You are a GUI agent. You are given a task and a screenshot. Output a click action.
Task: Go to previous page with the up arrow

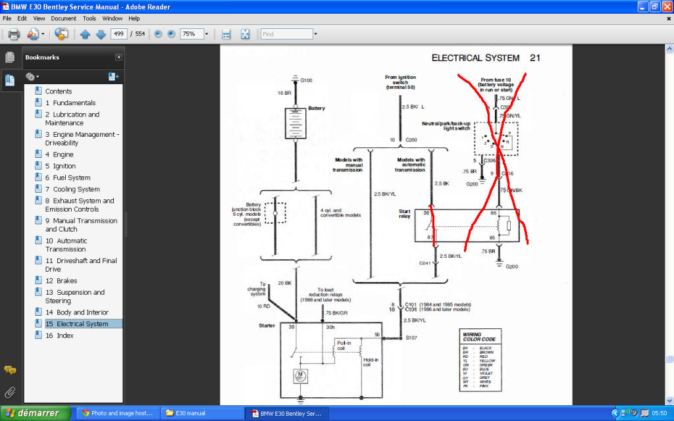pyautogui.click(x=85, y=34)
